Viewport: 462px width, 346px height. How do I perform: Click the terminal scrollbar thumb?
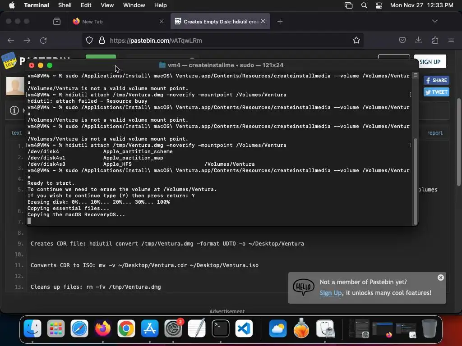[x=416, y=181]
